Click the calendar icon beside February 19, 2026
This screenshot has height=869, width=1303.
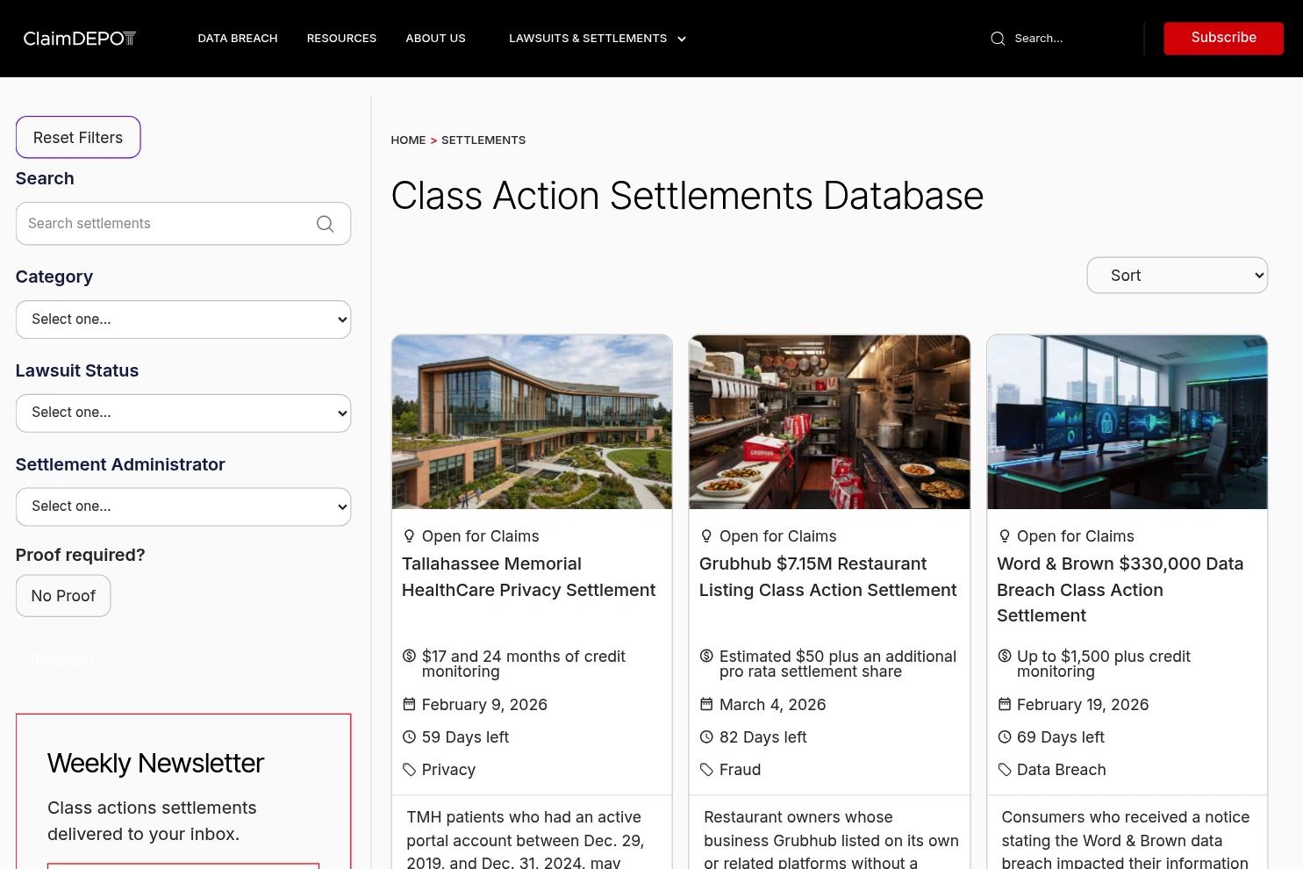1005,704
